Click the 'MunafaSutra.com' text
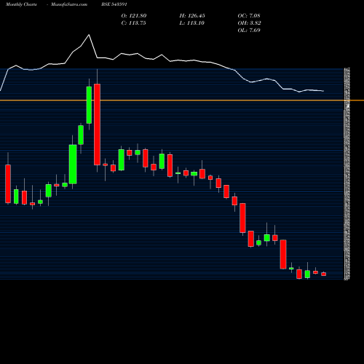 pyautogui.click(x=69, y=4)
